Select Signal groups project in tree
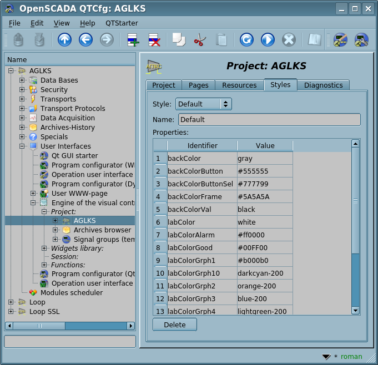This screenshot has width=378, height=365. [104, 240]
